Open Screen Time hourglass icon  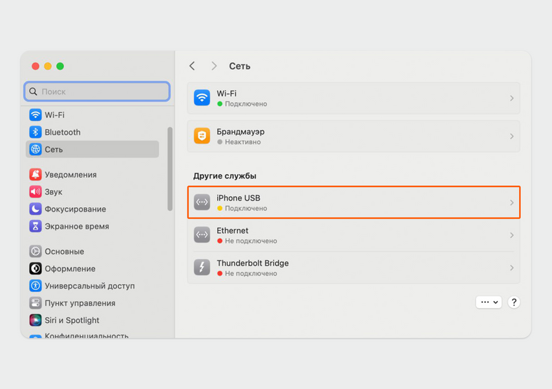point(36,227)
